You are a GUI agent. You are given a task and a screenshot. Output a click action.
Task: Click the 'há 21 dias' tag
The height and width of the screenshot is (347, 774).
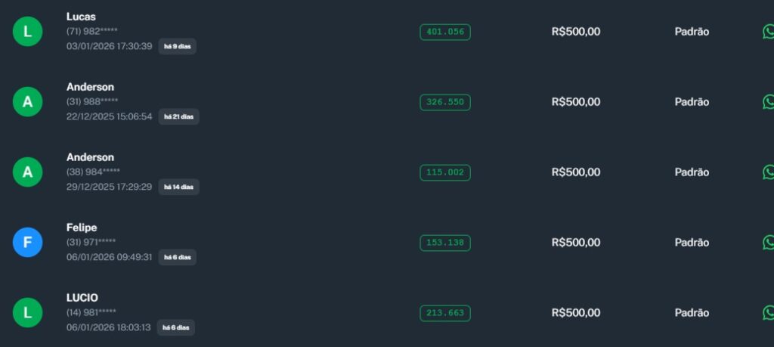pos(178,116)
